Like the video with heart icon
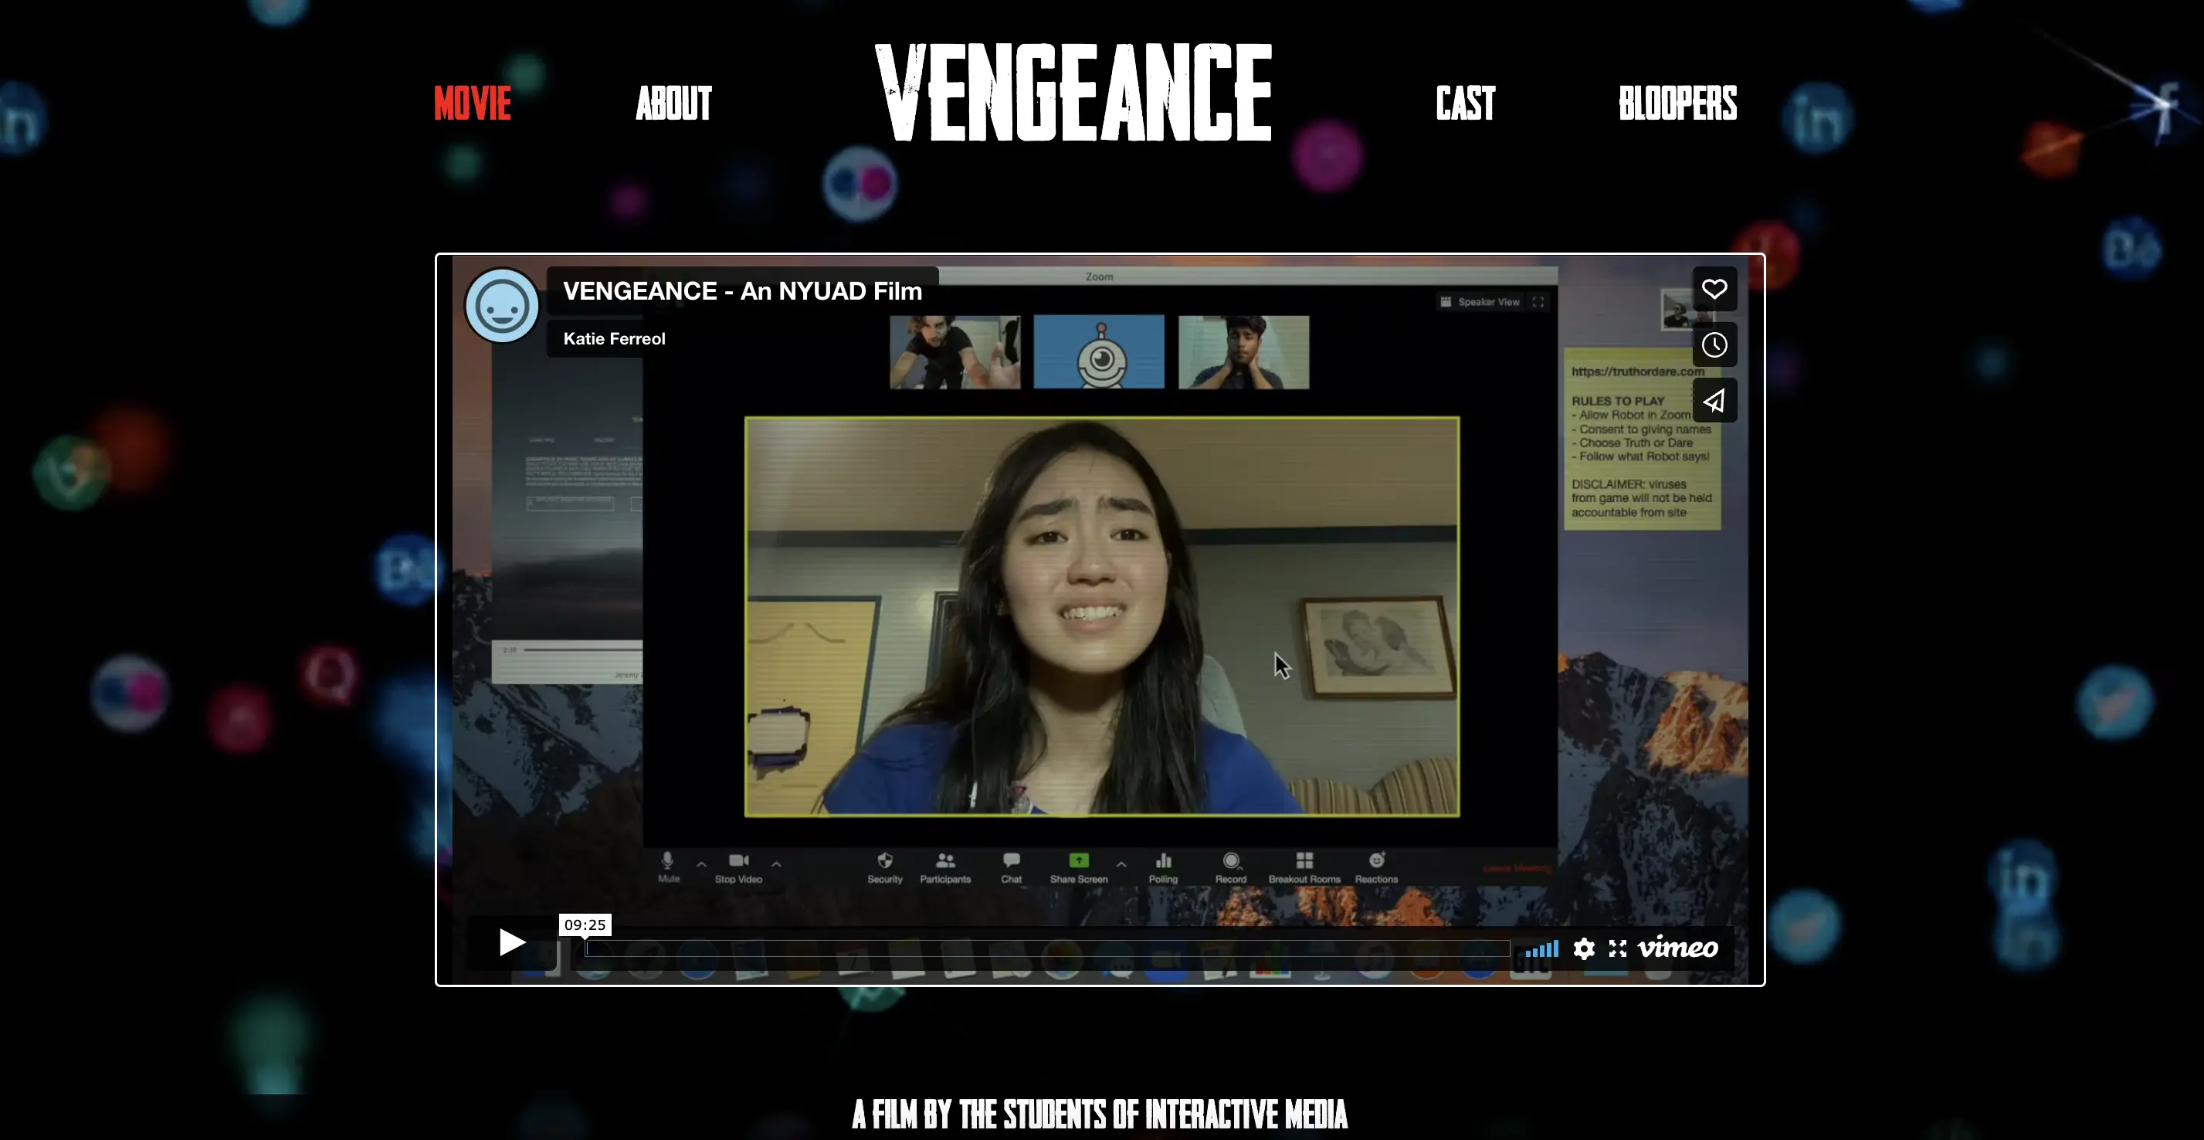Viewport: 2204px width, 1140px height. point(1714,290)
